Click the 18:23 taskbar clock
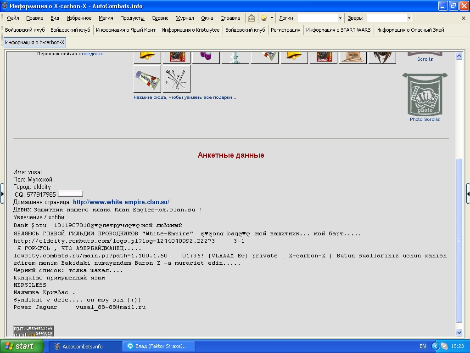This screenshot has height=353, width=470. [x=457, y=346]
